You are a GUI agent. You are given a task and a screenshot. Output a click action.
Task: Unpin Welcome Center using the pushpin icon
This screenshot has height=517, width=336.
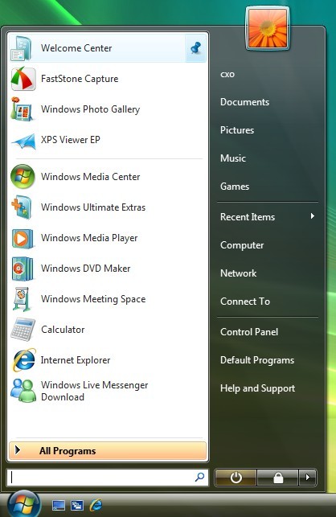coord(196,48)
